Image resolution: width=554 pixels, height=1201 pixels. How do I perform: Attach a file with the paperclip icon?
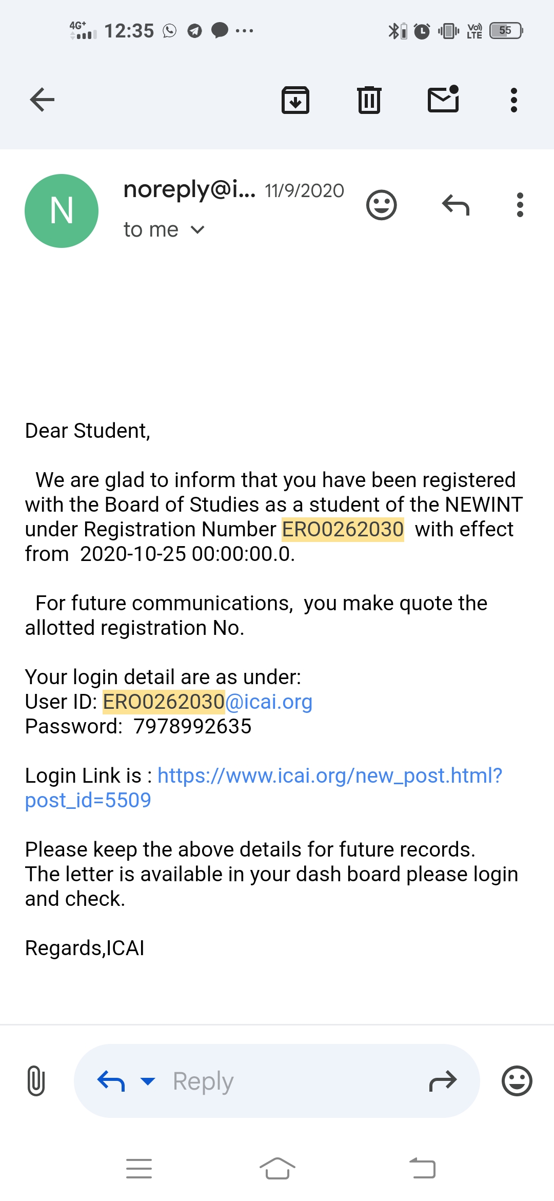coord(36,1081)
